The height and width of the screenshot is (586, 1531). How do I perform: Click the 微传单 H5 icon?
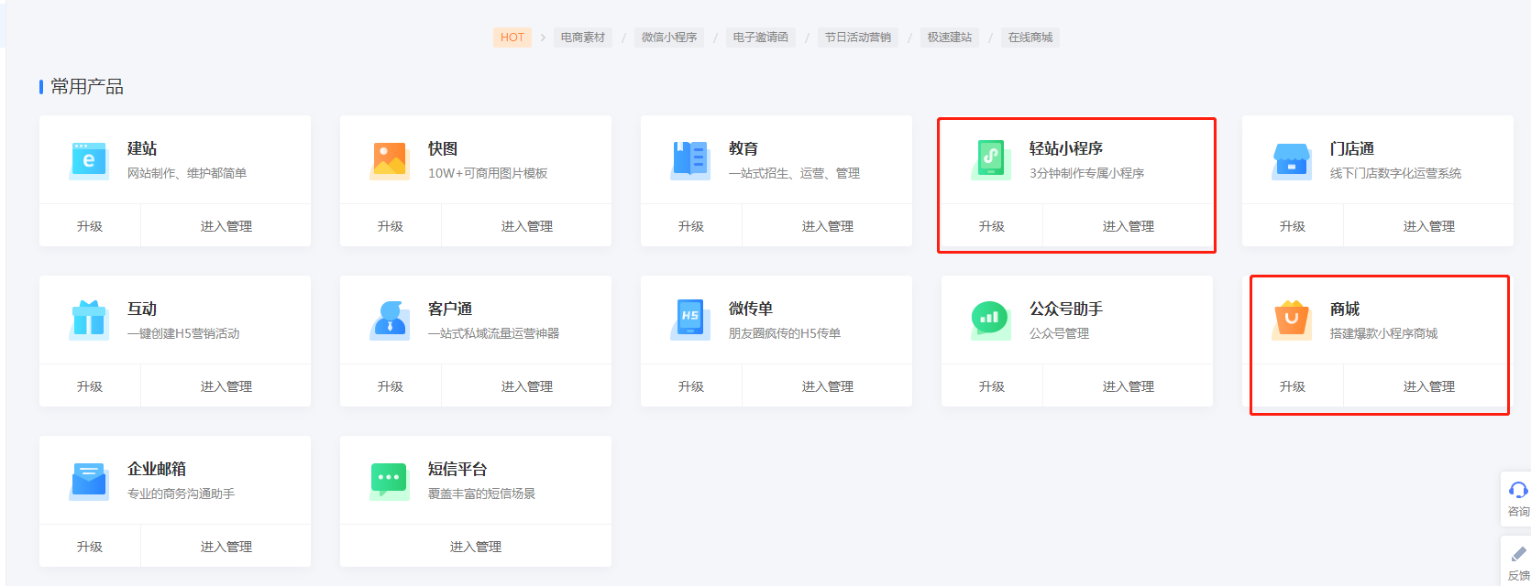690,320
